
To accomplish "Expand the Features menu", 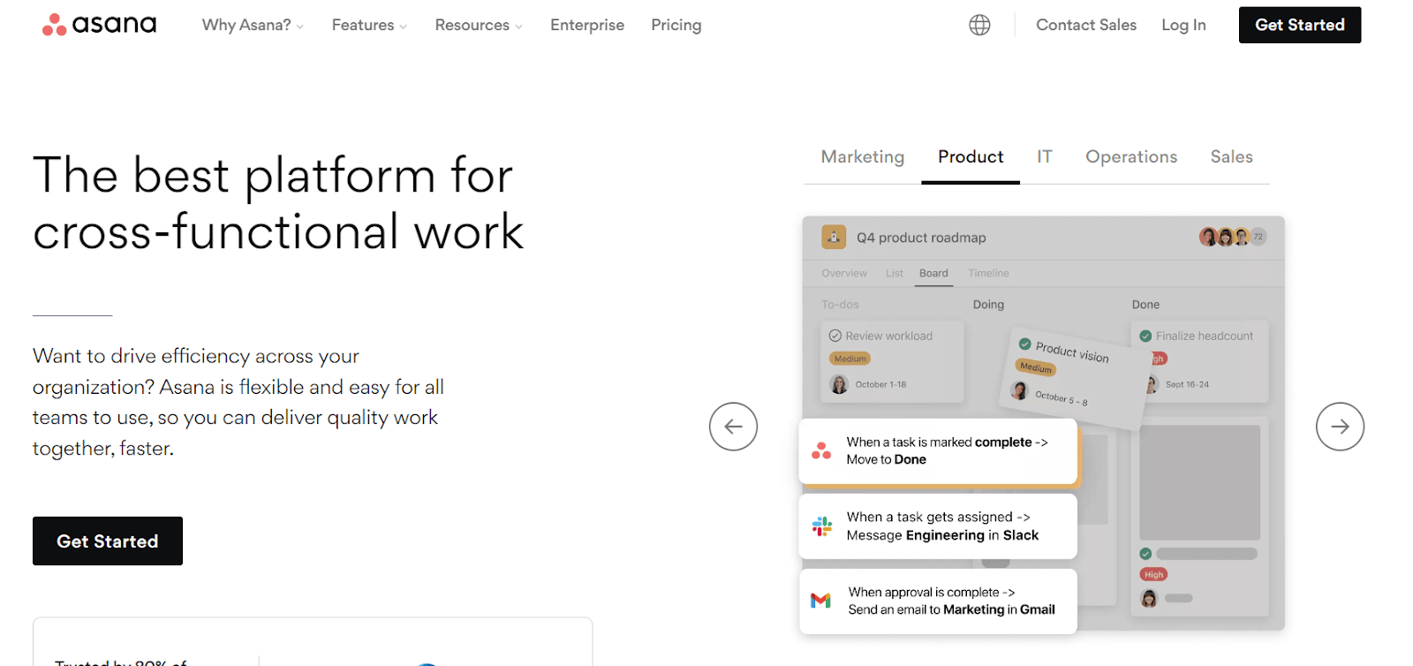I will [369, 25].
